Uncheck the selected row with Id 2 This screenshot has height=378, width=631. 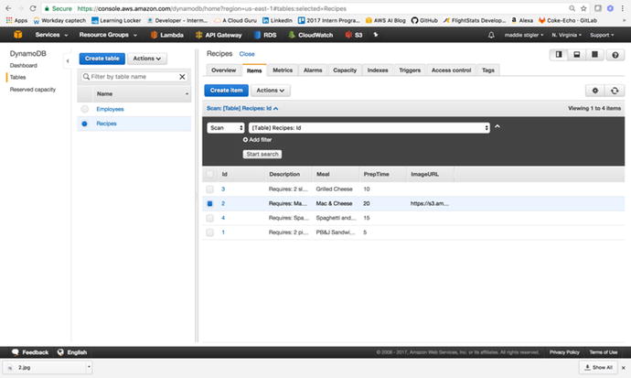tap(210, 203)
